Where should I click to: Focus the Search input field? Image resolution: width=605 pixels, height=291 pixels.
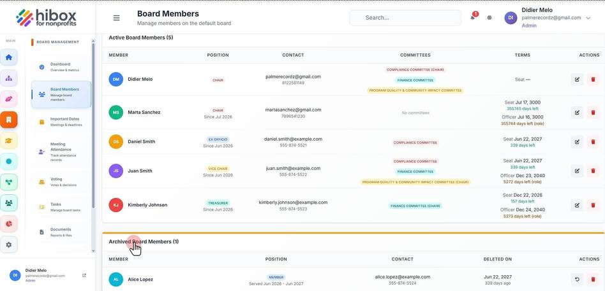tap(405, 18)
